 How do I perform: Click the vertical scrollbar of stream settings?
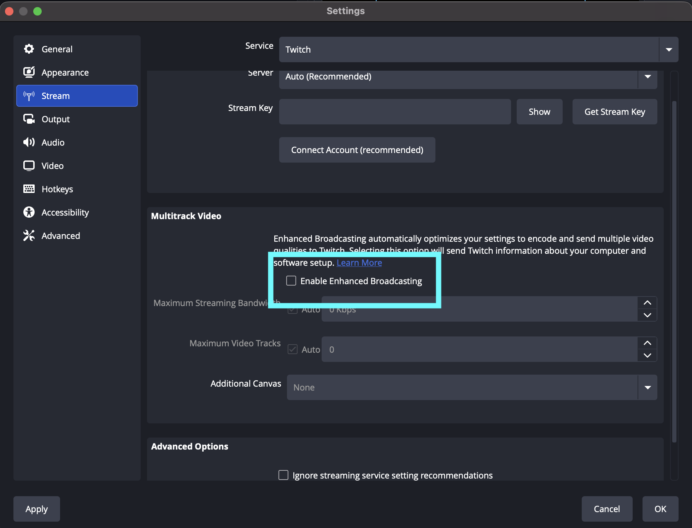click(674, 271)
